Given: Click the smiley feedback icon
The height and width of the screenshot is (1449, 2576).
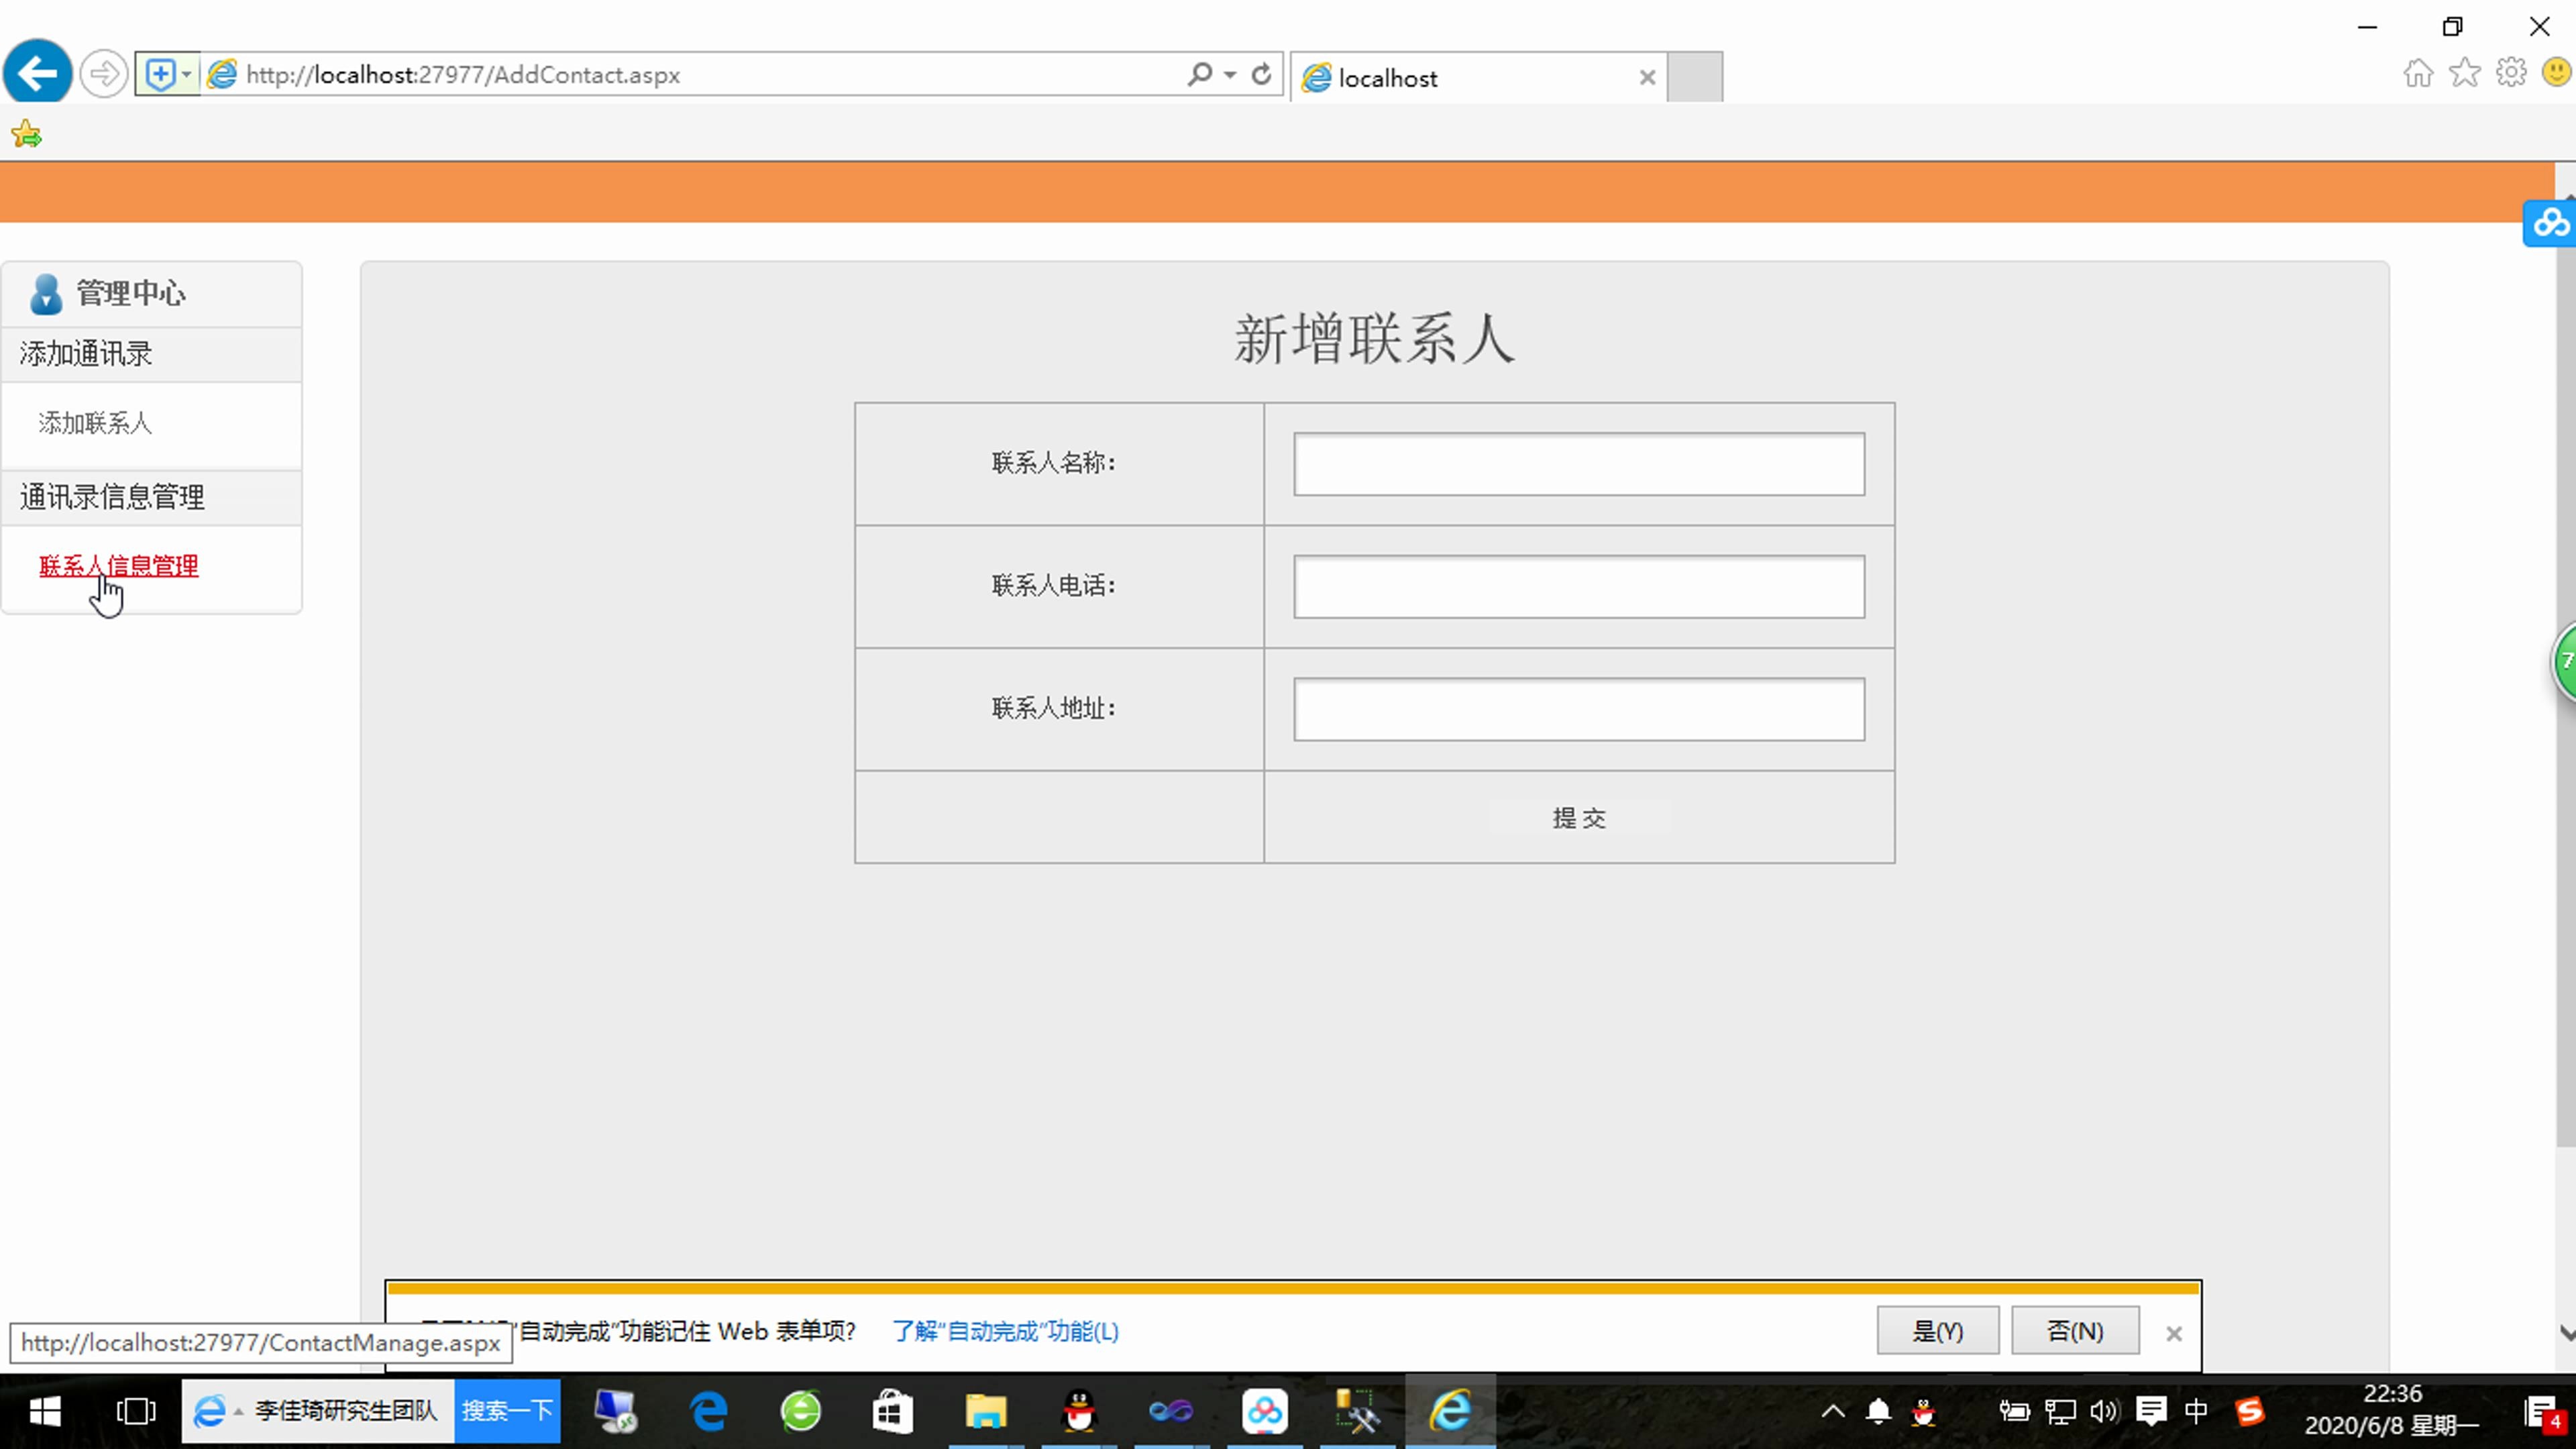Looking at the screenshot, I should pyautogui.click(x=2557, y=73).
